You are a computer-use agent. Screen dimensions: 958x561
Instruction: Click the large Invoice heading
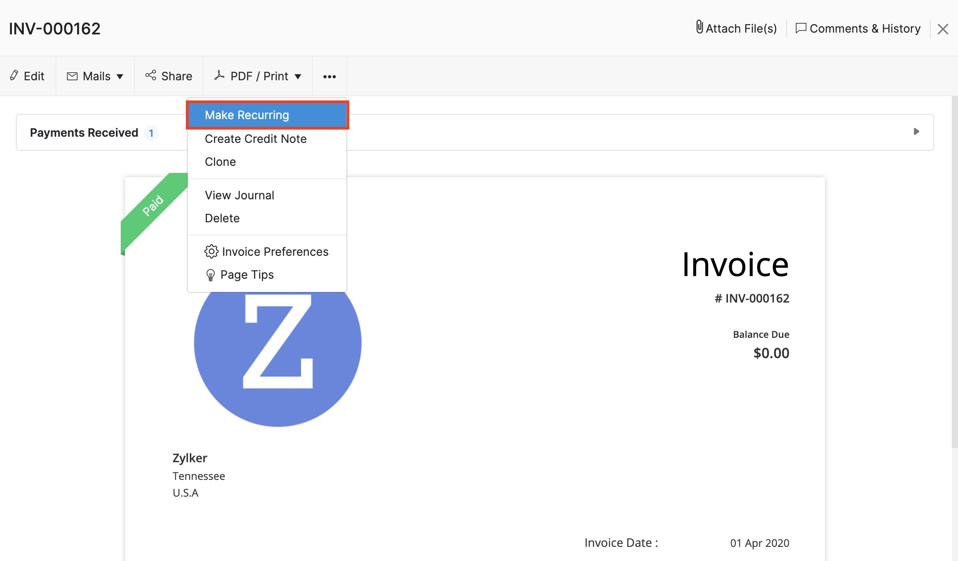pos(735,265)
